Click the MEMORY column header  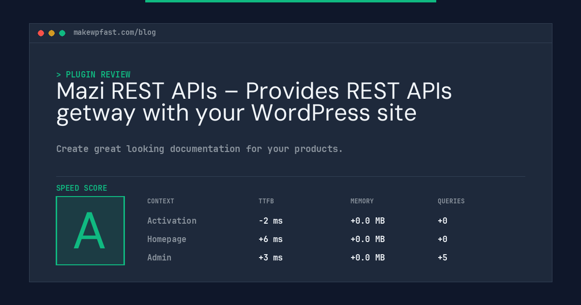tap(362, 201)
